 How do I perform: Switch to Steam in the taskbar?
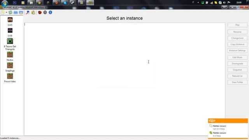click(x=73, y=3)
